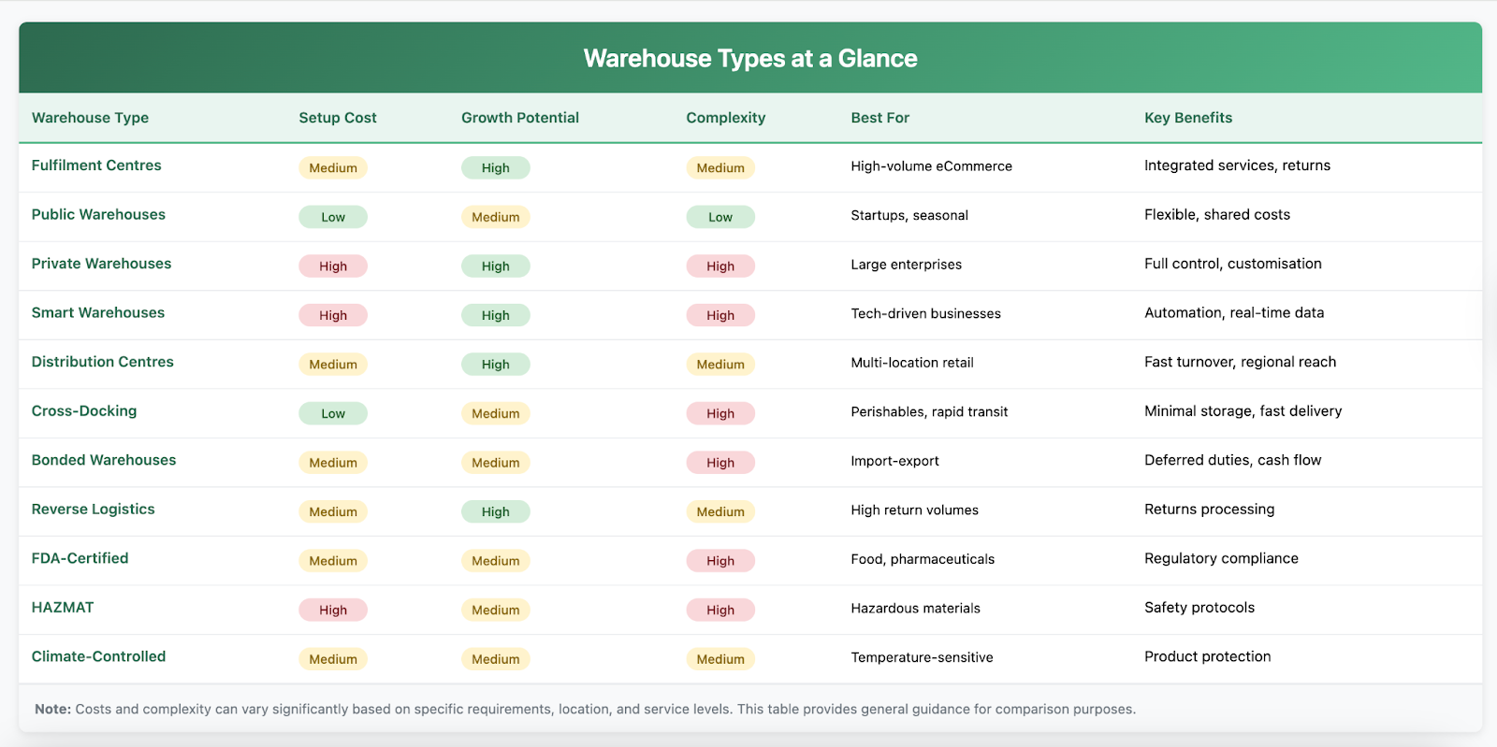Select the FDA-Certified row label

click(x=80, y=558)
